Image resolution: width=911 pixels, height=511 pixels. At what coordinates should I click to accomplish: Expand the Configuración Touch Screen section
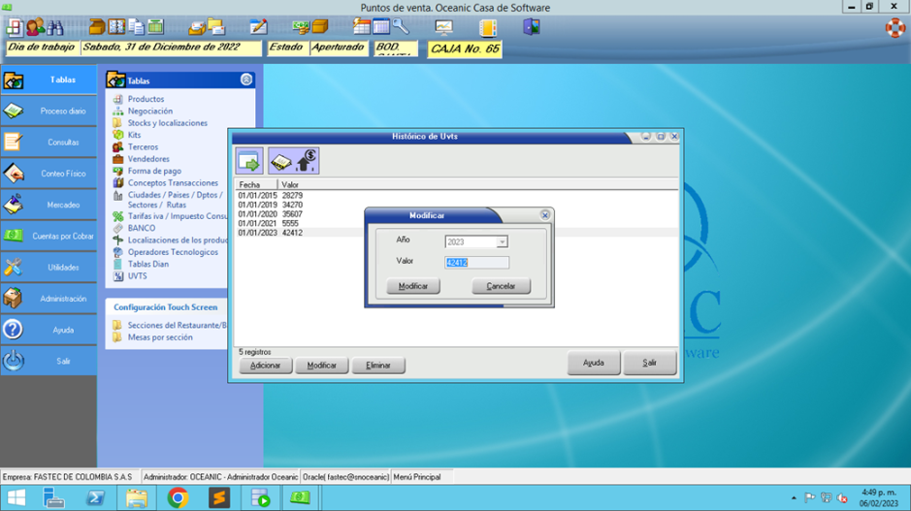(166, 307)
